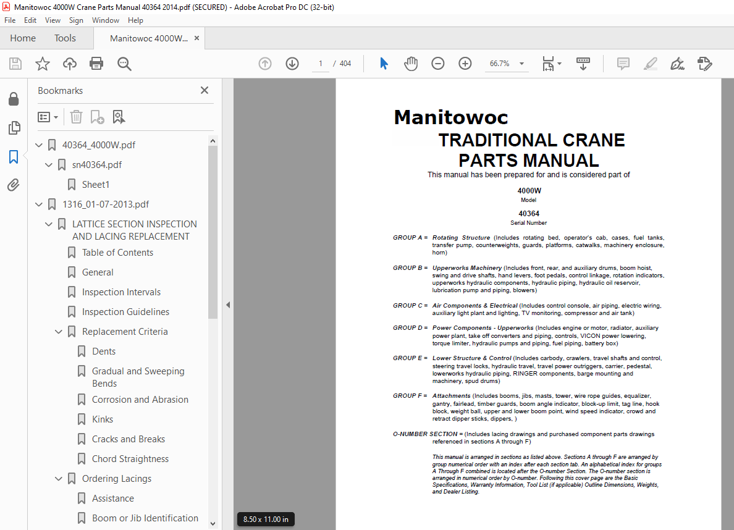Collapse Ordering Lacings bookmark

coord(59,479)
